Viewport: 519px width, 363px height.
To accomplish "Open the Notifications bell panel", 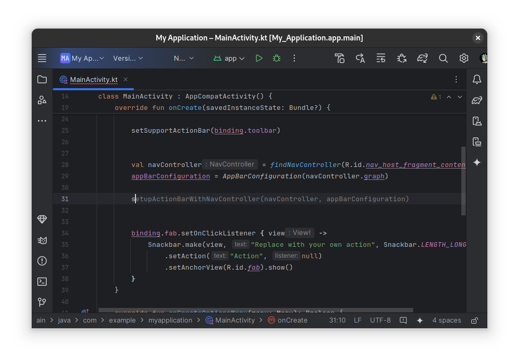I will point(476,79).
